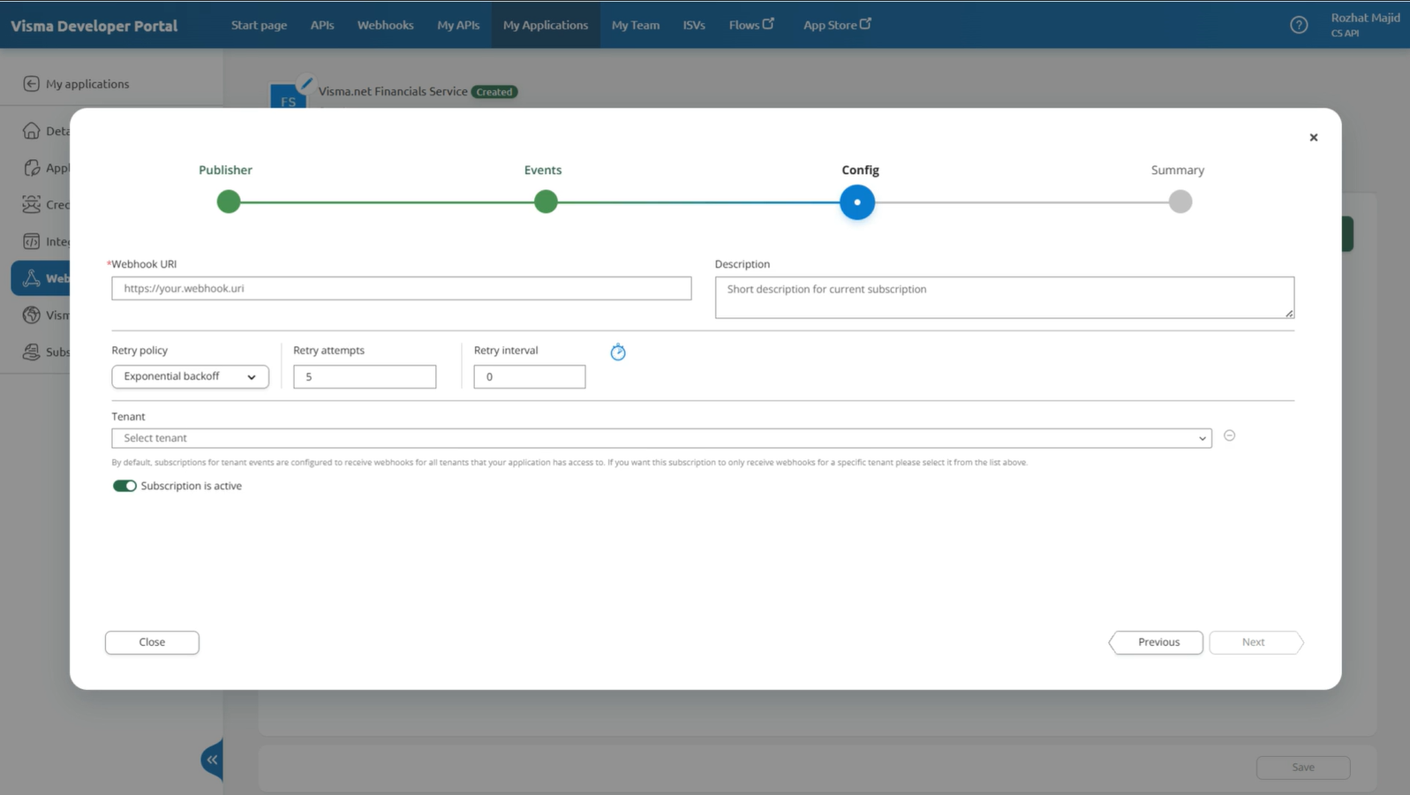The height and width of the screenshot is (795, 1410).
Task: Go to My Team tab
Action: point(635,25)
